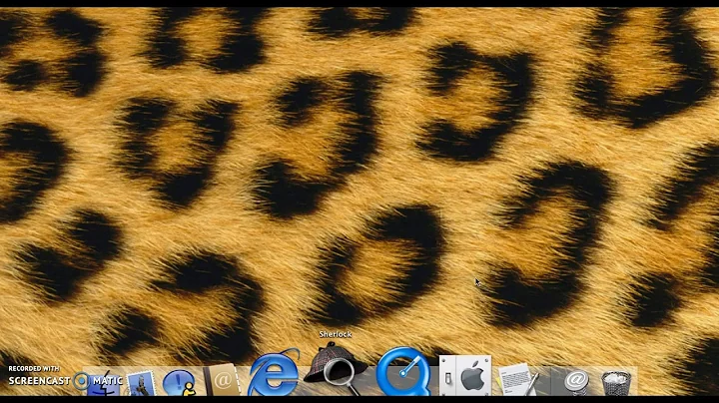719x403 pixels.
Task: Open Finder from the dock
Action: (105, 383)
